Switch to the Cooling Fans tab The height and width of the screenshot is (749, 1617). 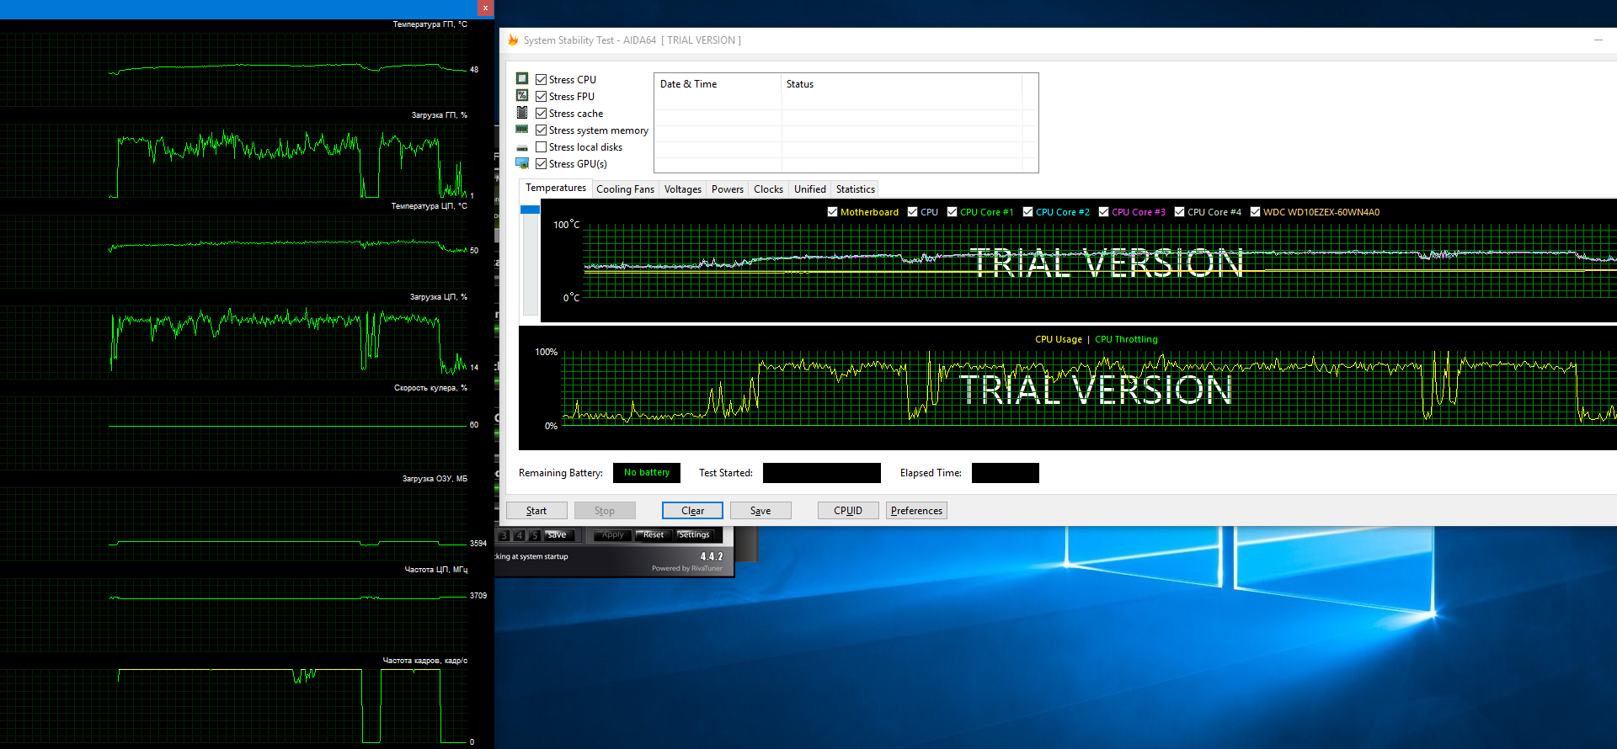pyautogui.click(x=625, y=189)
